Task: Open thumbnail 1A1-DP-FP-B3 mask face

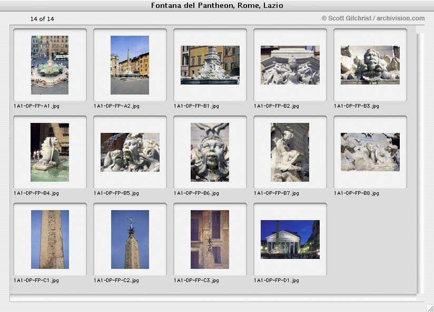Action: coord(370,65)
